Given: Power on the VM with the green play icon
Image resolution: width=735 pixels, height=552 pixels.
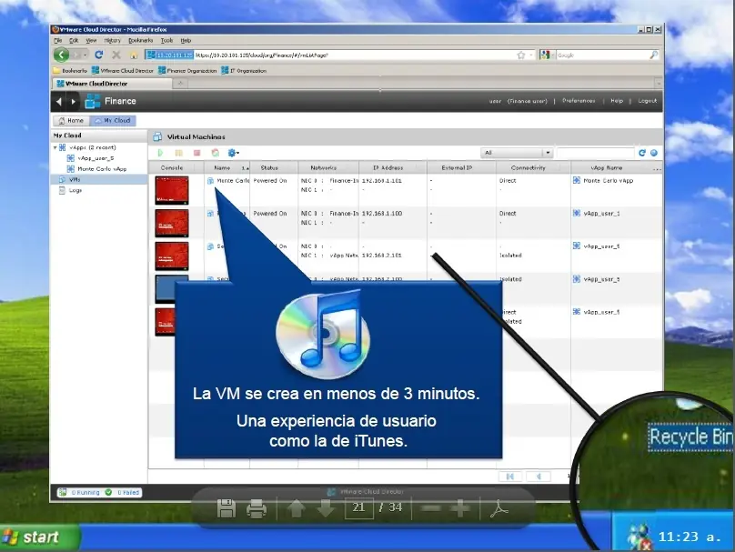Looking at the screenshot, I should pos(161,153).
